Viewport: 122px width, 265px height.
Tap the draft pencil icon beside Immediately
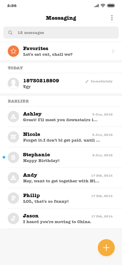[x=87, y=82]
